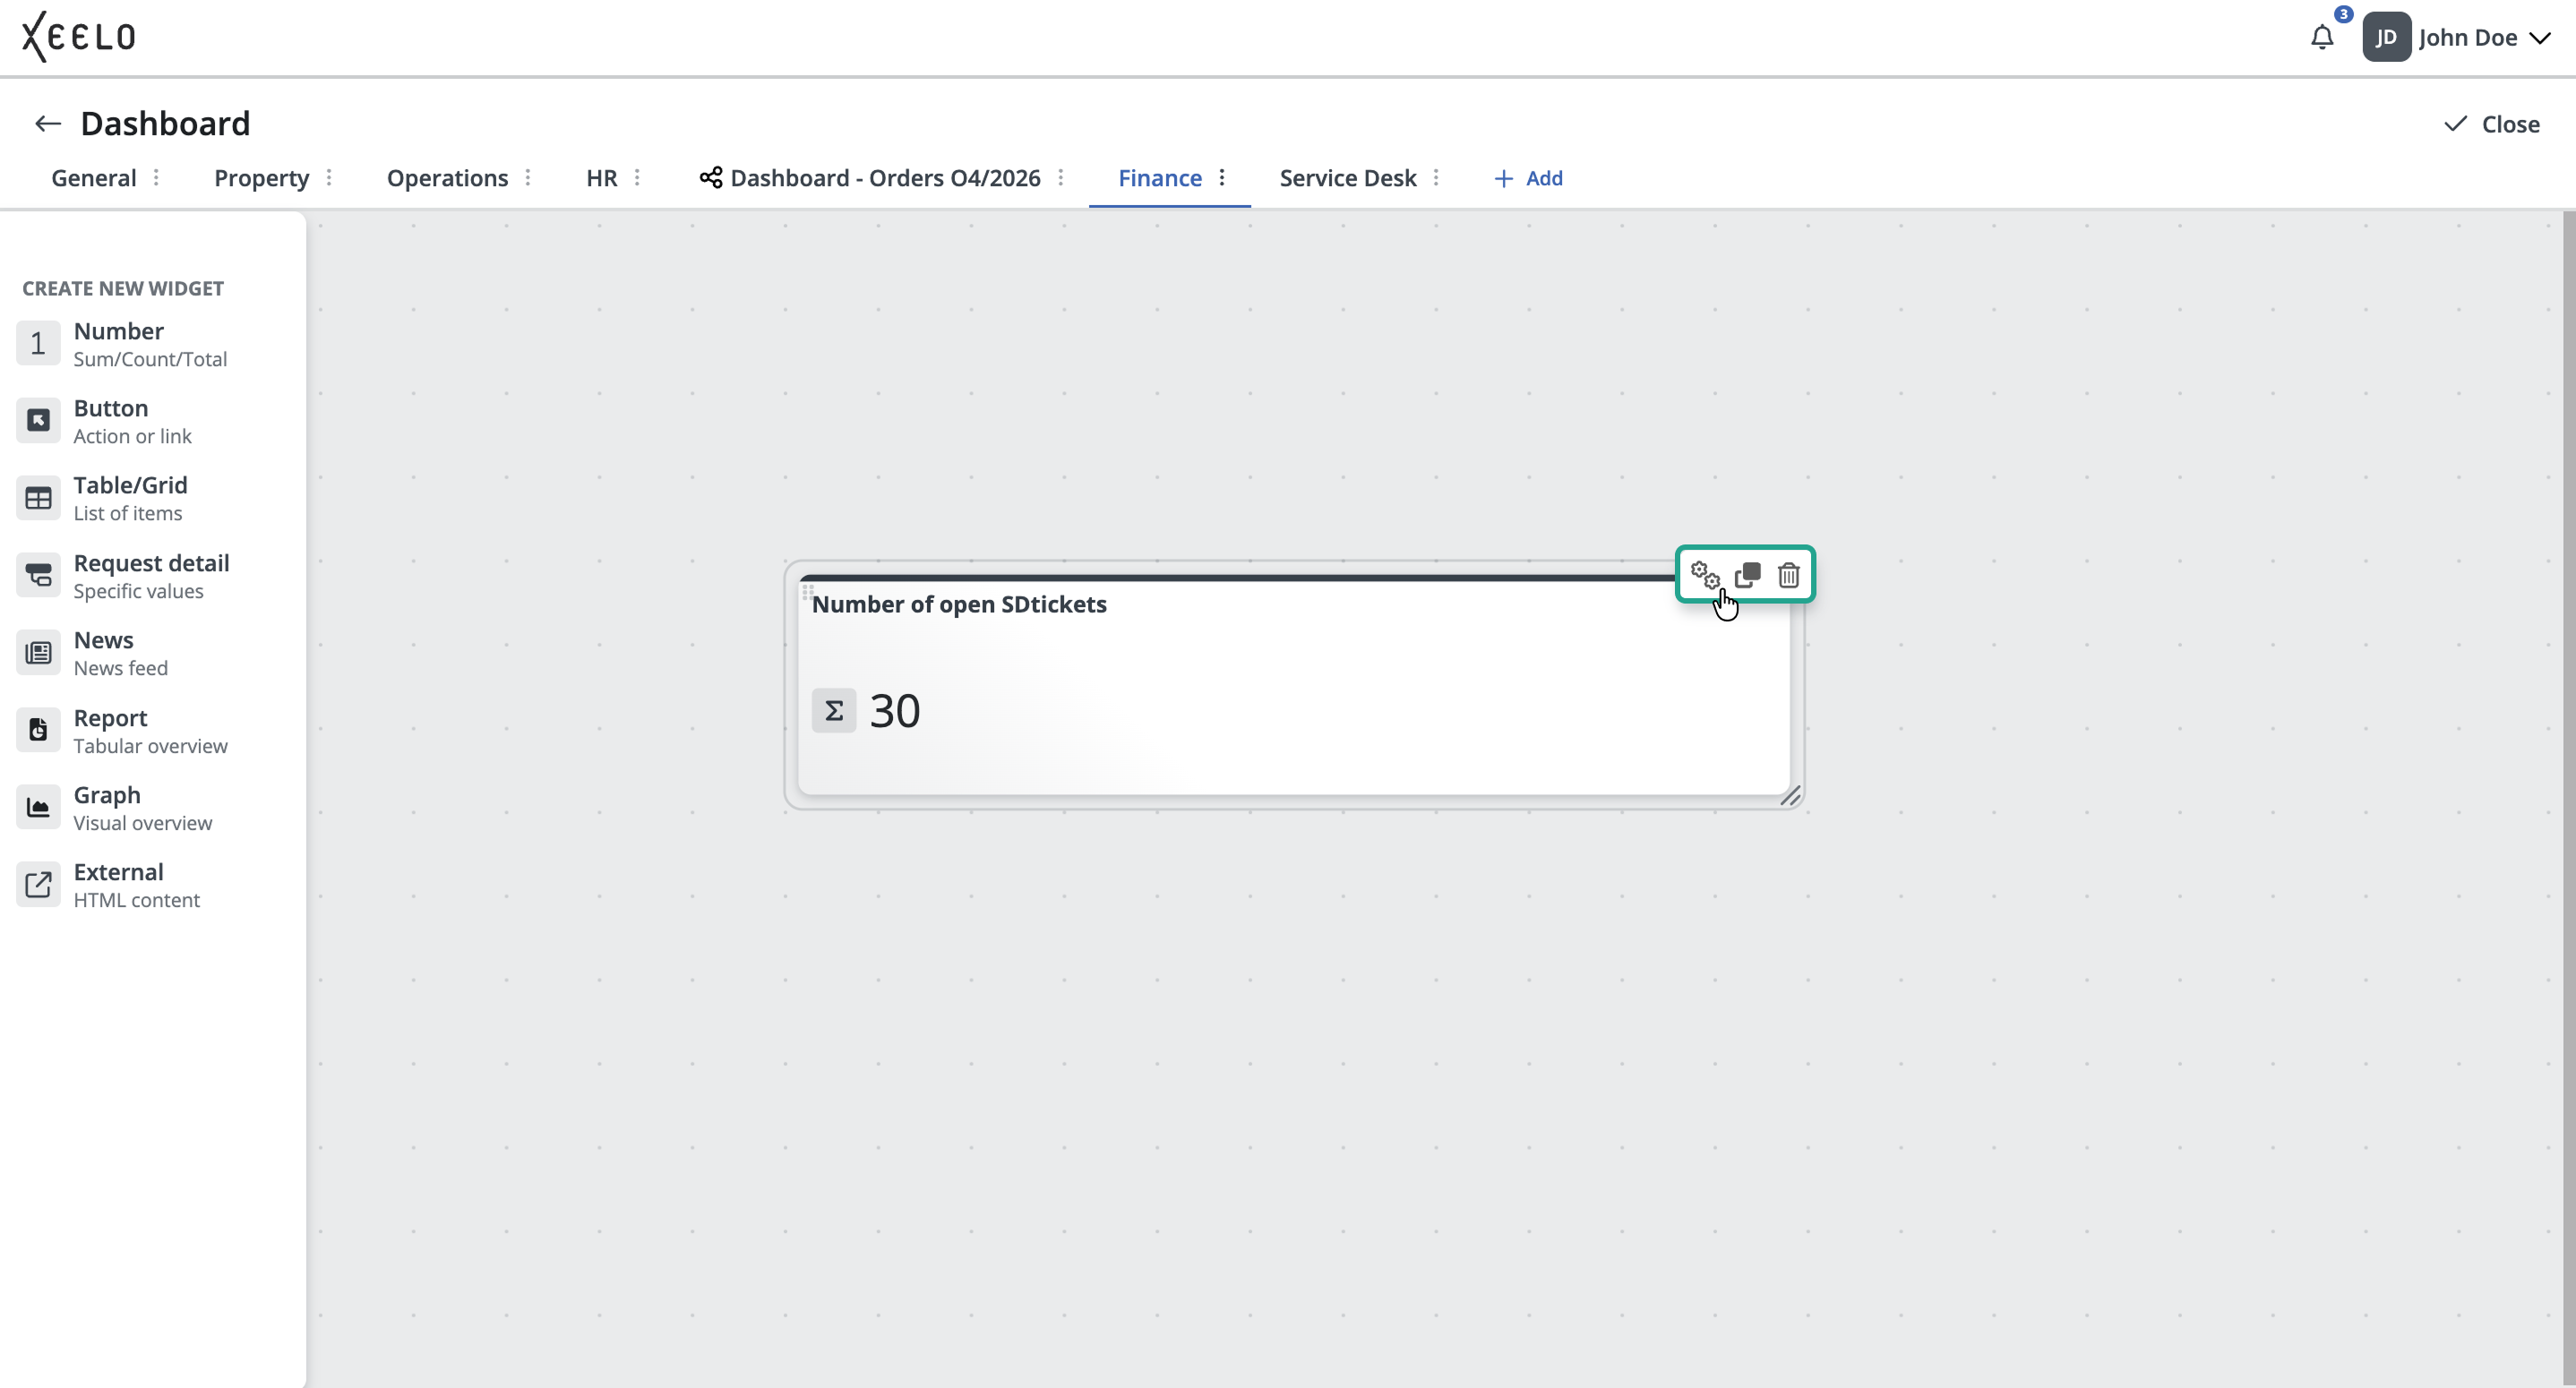Click the Graph widget icon
The height and width of the screenshot is (1388, 2576).
[38, 808]
